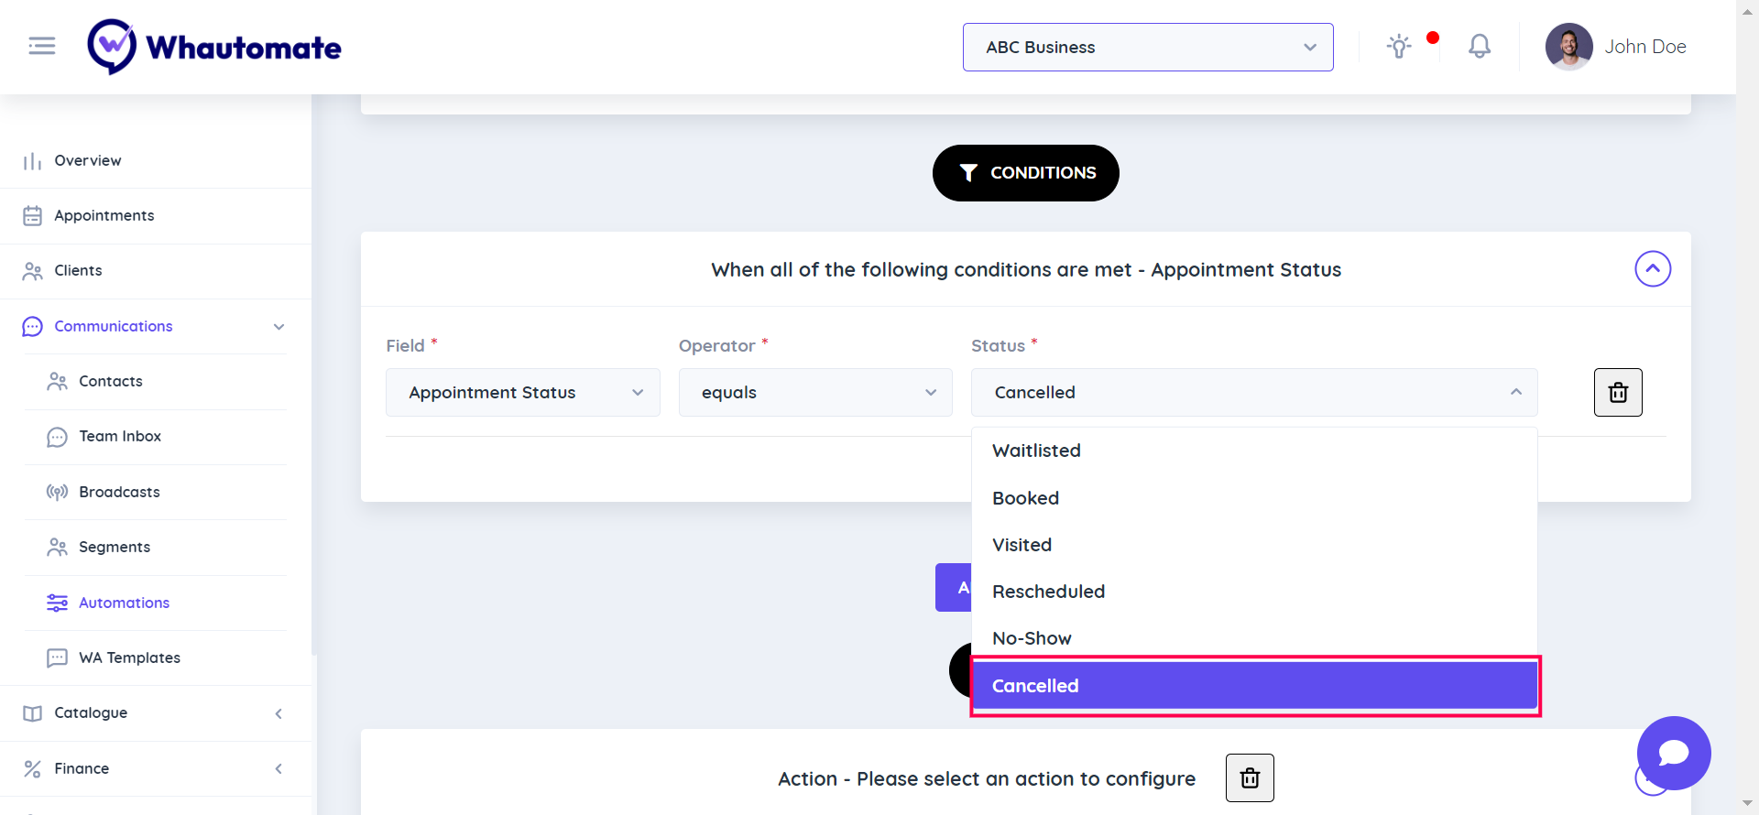
Task: Open the lightbulb tips icon
Action: (1399, 47)
